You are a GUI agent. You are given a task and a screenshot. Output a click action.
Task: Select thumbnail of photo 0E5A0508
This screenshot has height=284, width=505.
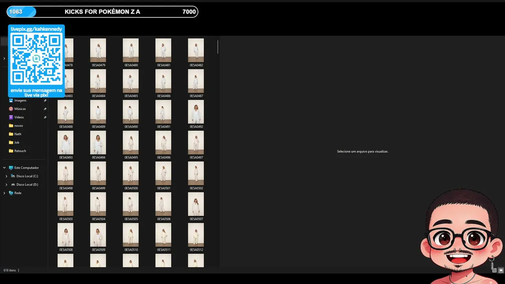coord(65,235)
